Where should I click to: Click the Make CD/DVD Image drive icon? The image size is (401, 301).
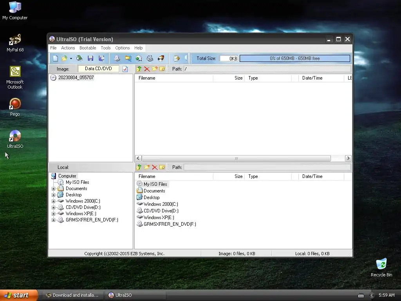[117, 58]
